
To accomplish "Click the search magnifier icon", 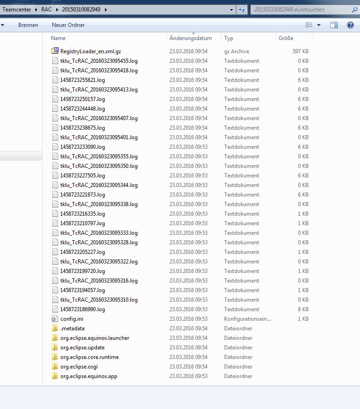I will click(355, 10).
